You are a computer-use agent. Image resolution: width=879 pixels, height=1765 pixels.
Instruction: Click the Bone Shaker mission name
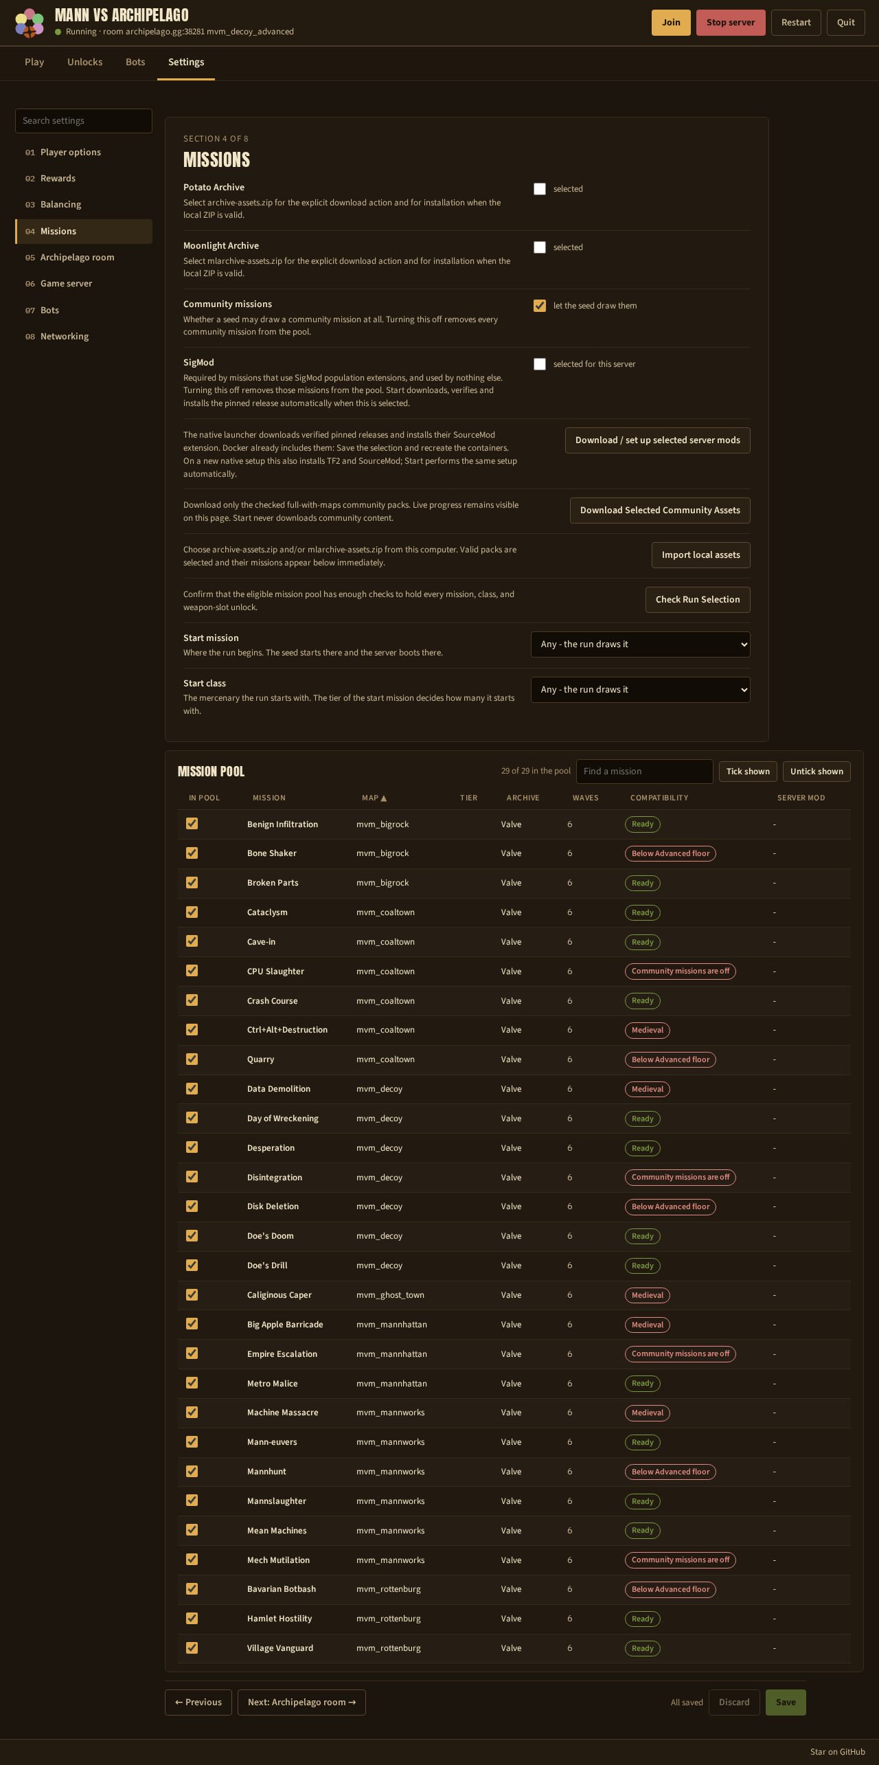(x=272, y=853)
